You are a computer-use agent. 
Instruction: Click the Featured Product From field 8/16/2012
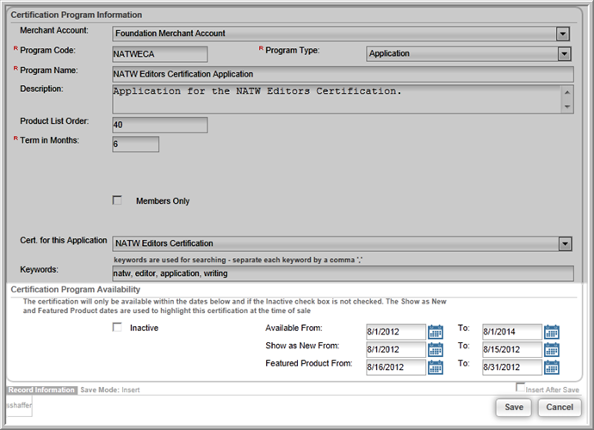(396, 367)
